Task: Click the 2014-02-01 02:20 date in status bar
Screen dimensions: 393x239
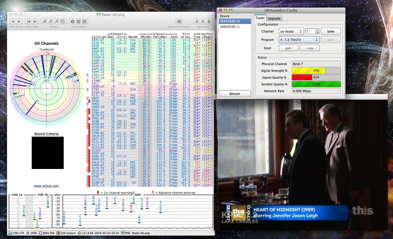Action: (x=107, y=233)
